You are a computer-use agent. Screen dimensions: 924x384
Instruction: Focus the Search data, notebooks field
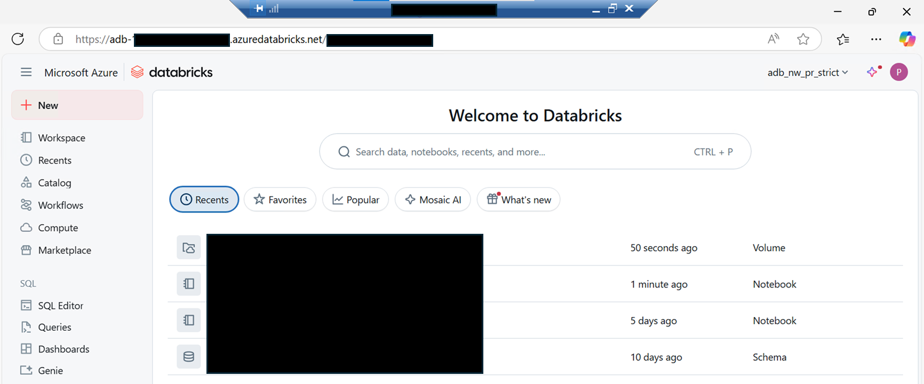tap(535, 151)
